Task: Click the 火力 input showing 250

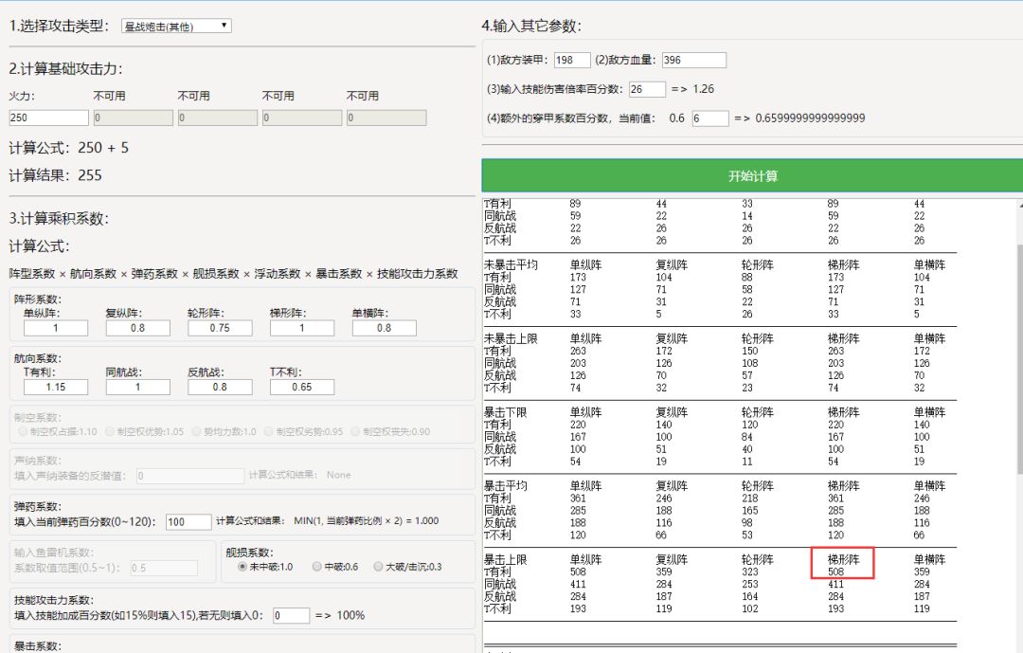Action: [48, 118]
